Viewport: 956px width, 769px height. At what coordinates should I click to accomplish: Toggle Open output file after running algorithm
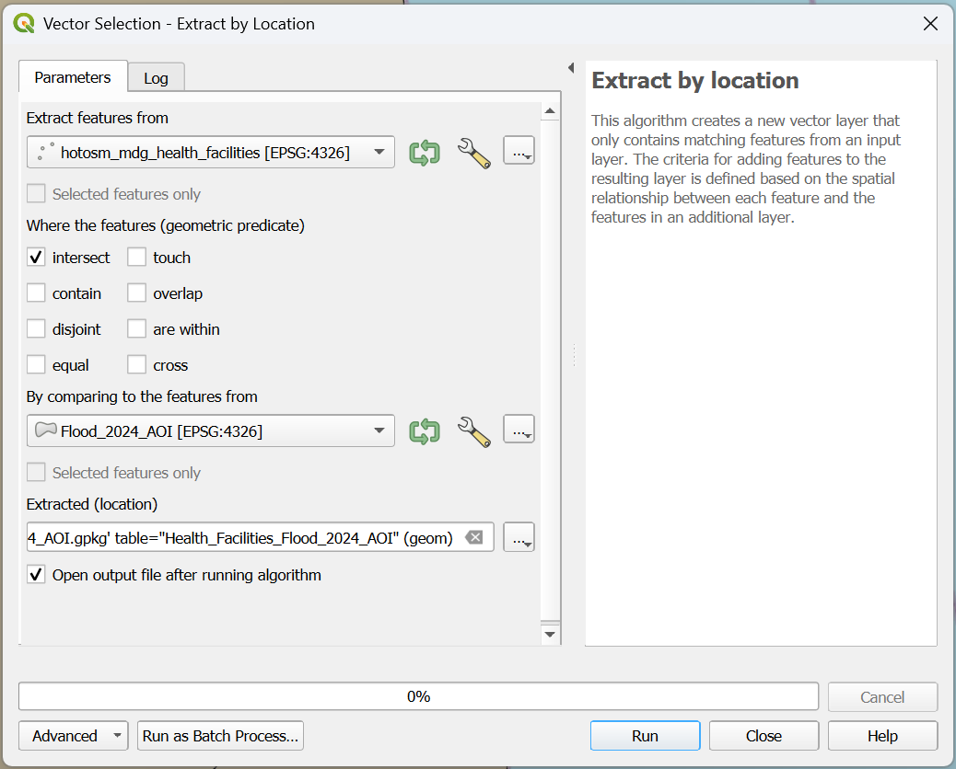(37, 575)
